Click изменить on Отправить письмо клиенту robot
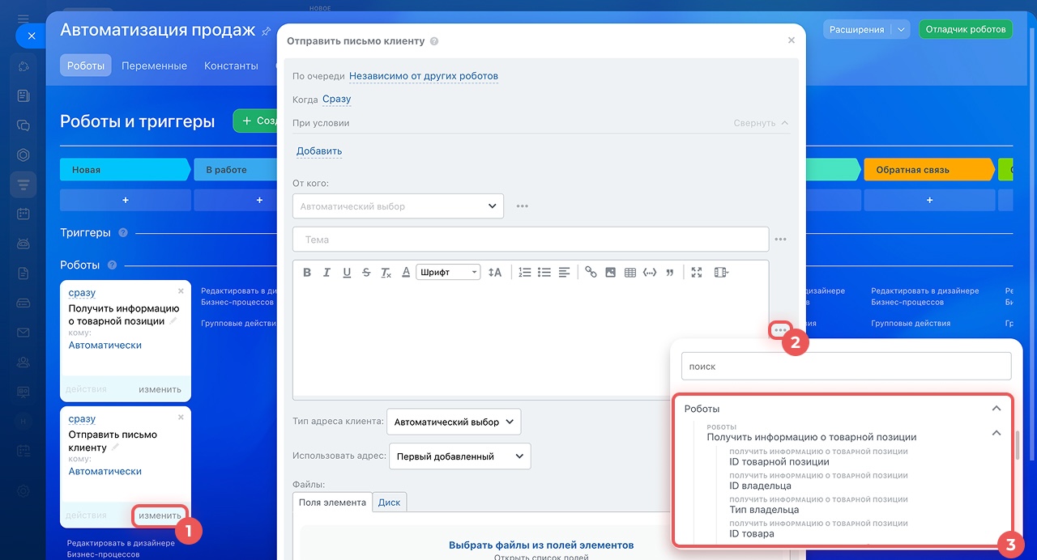Image resolution: width=1037 pixels, height=560 pixels. click(160, 515)
